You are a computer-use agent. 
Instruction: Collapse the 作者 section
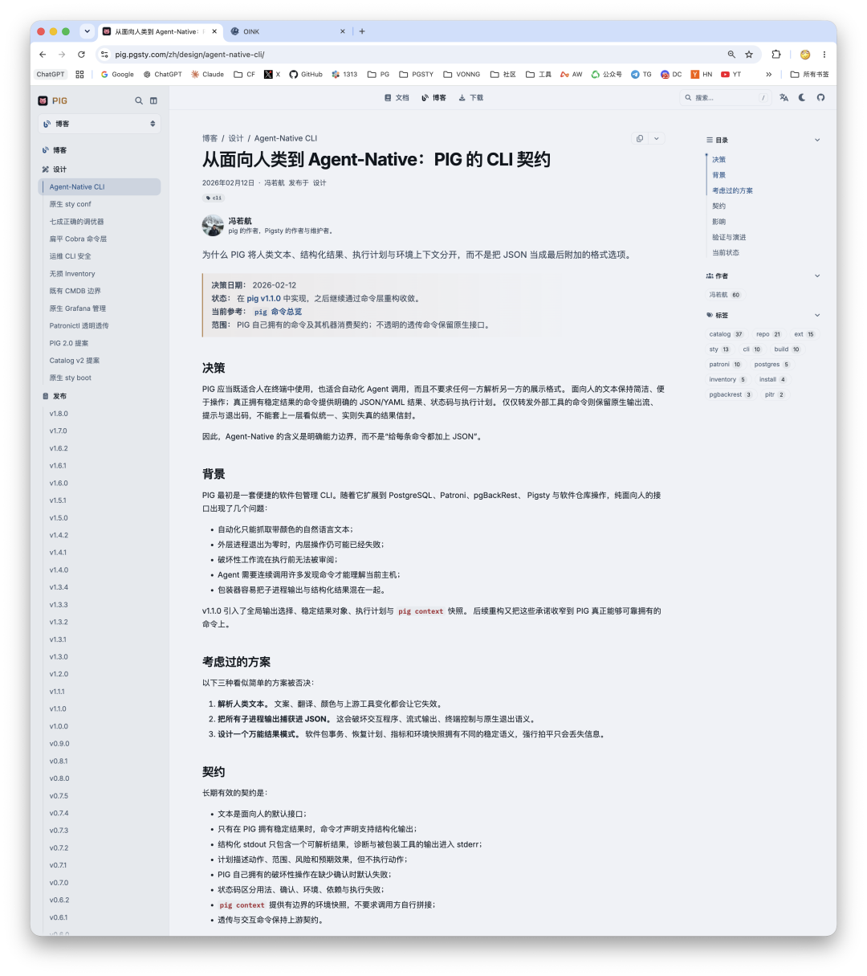(x=817, y=276)
